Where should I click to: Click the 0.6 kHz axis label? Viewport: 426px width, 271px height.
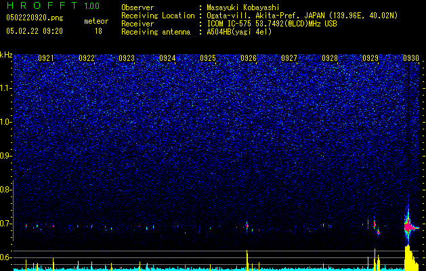click(5, 257)
